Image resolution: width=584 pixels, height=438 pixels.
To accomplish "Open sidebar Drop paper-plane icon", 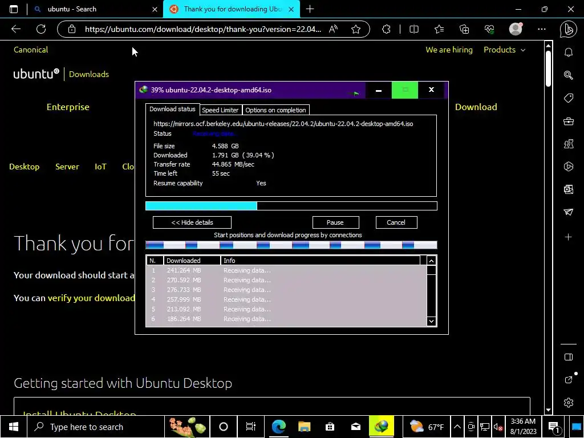I will [x=569, y=212].
